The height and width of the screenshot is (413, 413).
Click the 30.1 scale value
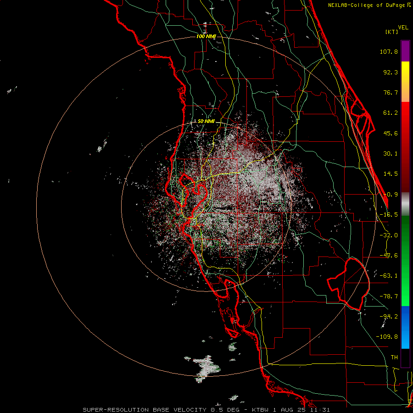pos(391,154)
